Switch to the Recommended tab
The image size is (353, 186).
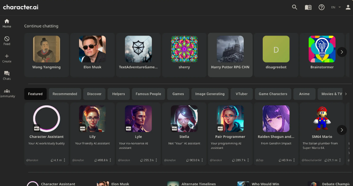pyautogui.click(x=65, y=94)
